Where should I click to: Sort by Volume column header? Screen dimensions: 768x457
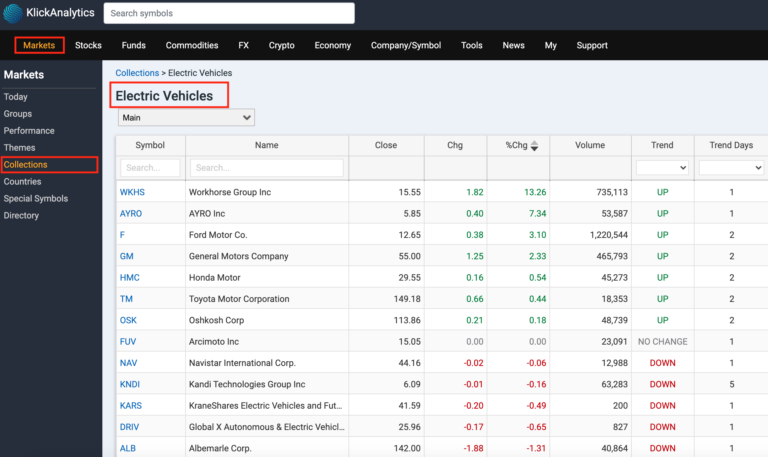590,145
